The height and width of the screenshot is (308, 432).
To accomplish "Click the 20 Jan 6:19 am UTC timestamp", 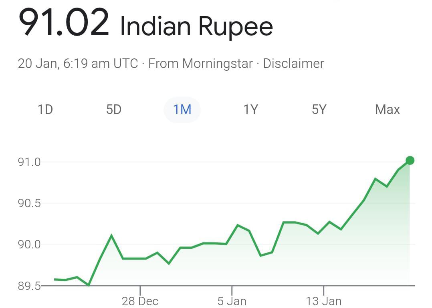I will (x=78, y=64).
